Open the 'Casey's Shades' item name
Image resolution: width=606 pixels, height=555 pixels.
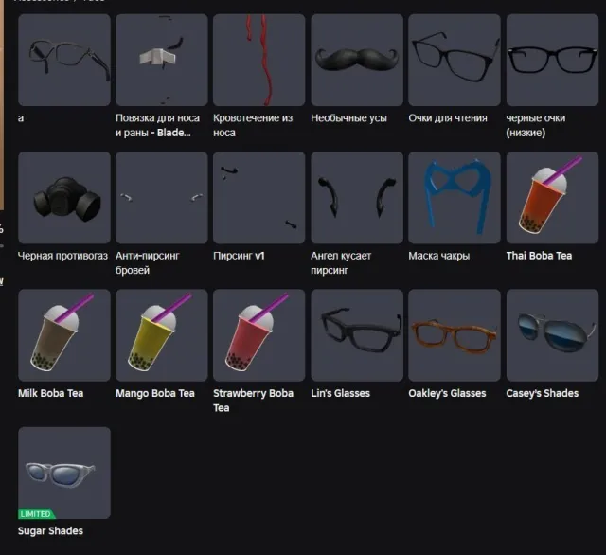coord(543,393)
